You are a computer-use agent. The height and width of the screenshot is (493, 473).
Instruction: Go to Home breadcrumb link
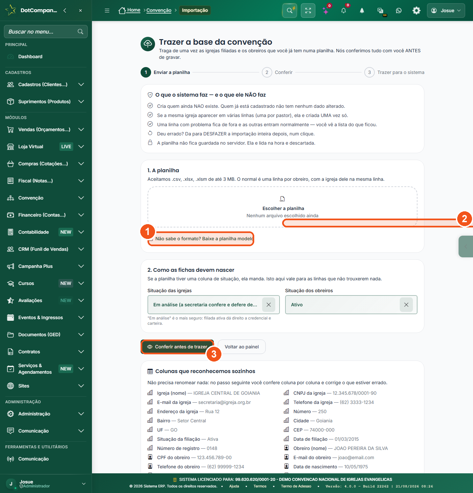[x=134, y=10]
